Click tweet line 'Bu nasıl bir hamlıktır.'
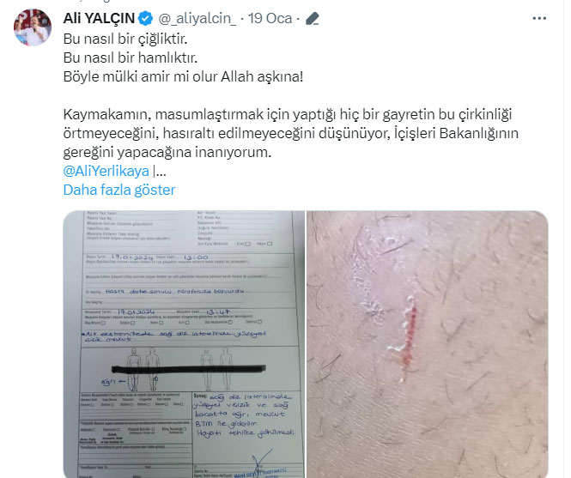This screenshot has height=478, width=571. pyautogui.click(x=131, y=57)
